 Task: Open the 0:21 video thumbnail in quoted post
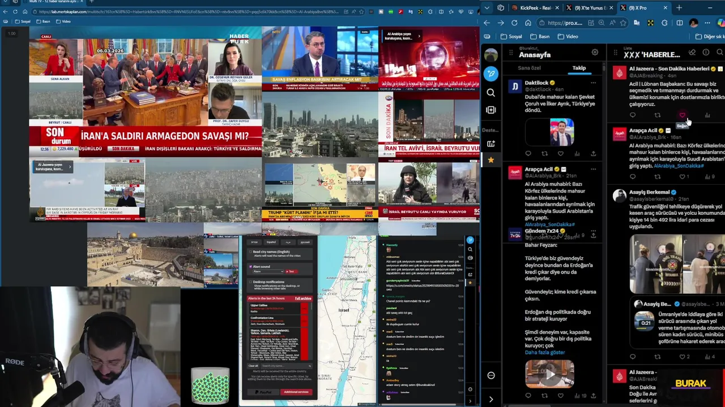pos(646,322)
